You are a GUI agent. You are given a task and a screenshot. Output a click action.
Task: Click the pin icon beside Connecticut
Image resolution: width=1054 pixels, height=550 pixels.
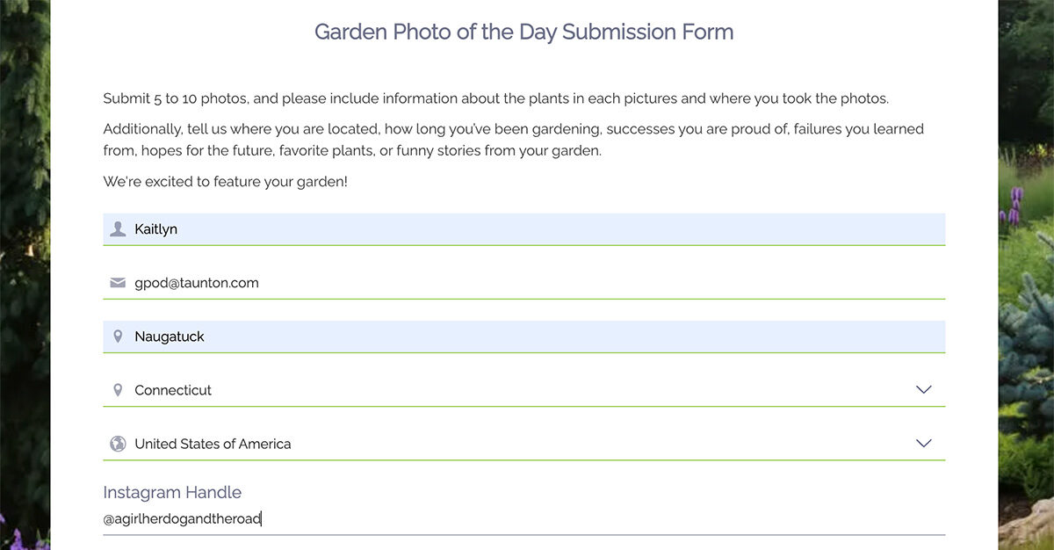point(118,390)
